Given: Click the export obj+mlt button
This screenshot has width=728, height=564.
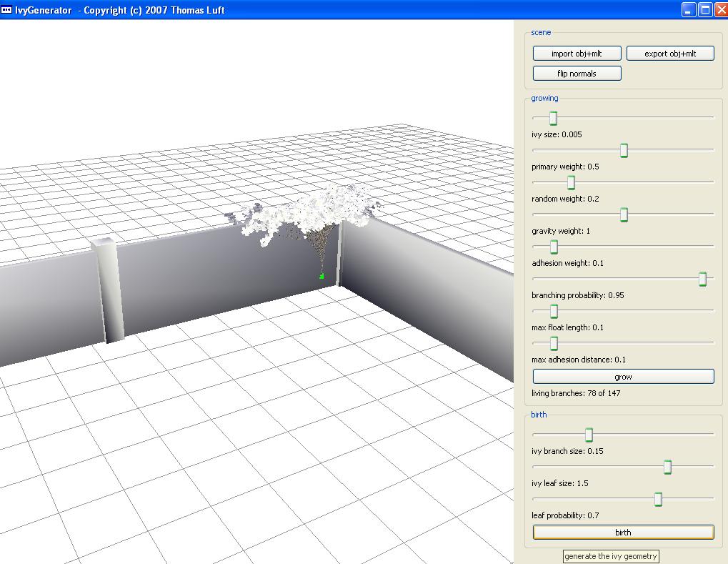Looking at the screenshot, I should point(670,54).
